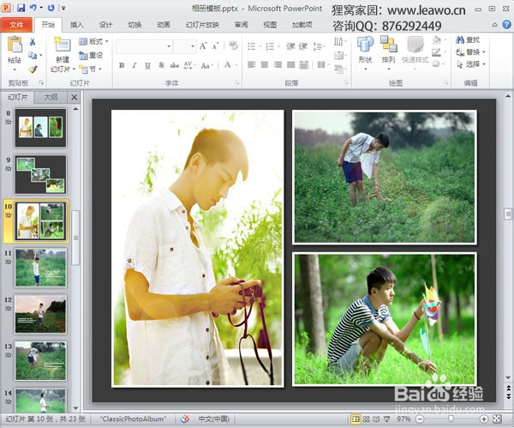Screen dimensions: 514x428
Task: Click the Decrease Font Size icon
Action: pyautogui.click(x=215, y=46)
